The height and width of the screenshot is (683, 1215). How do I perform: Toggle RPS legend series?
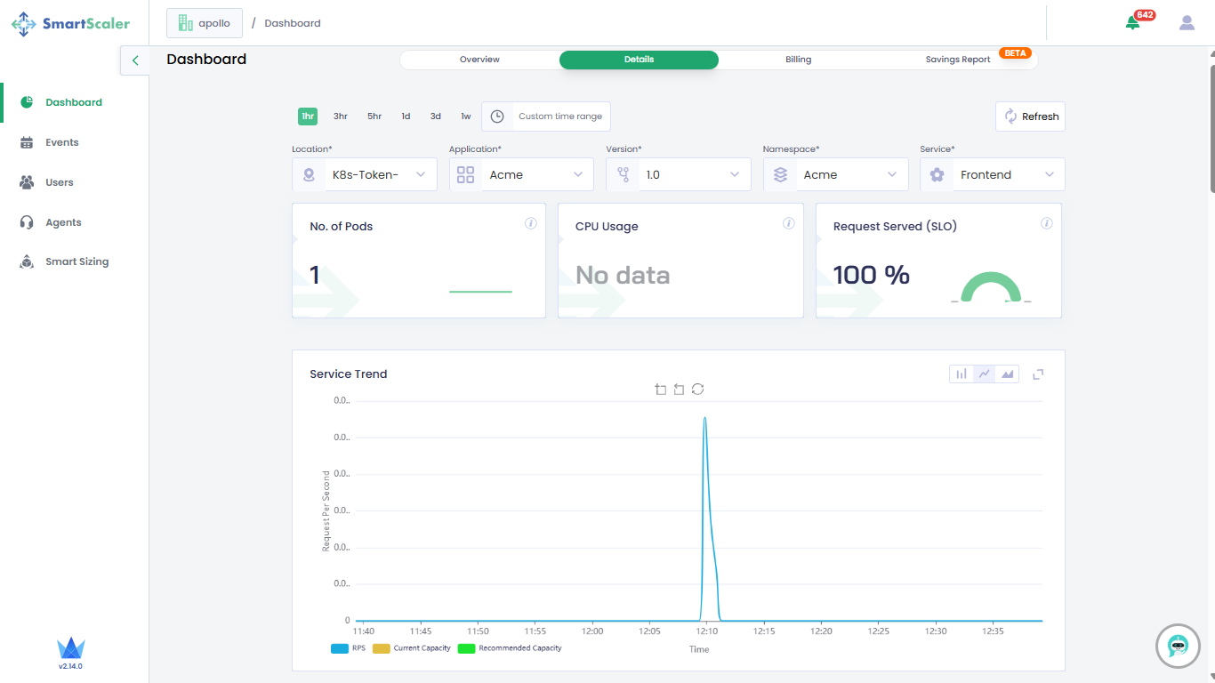(349, 648)
